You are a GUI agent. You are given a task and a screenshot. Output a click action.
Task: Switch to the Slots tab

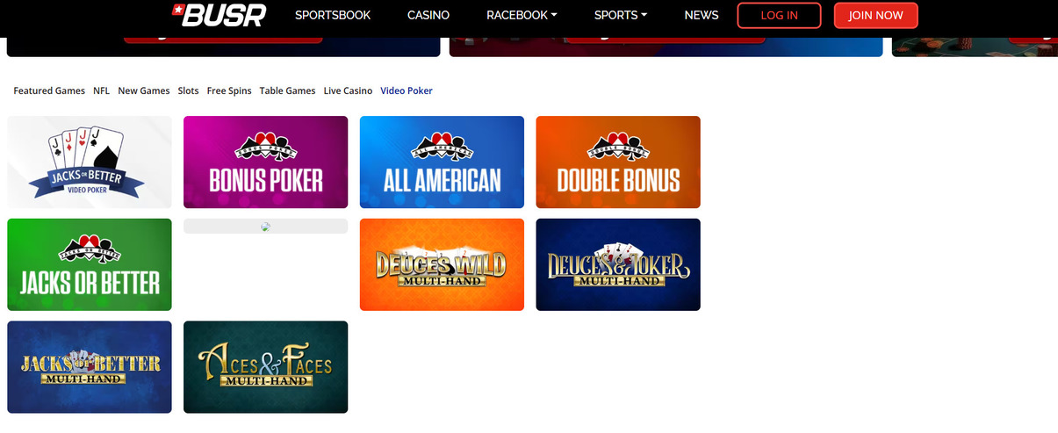coord(188,90)
